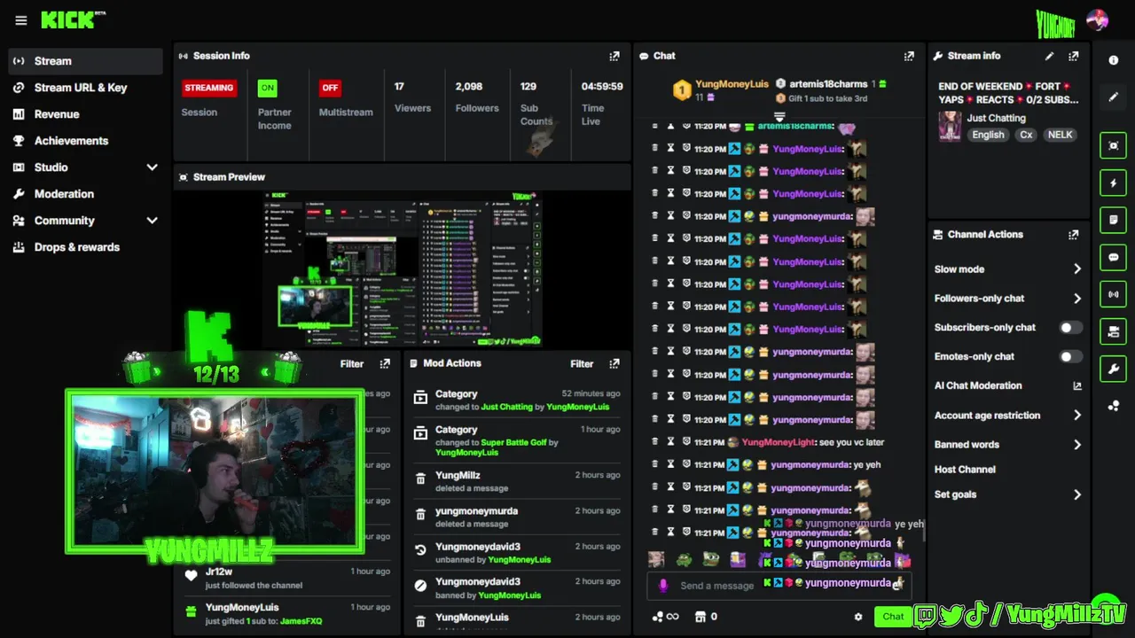Screen dimensions: 1135x638
Task: Toggle the notes widget icon in right toolbar
Action: [x=1114, y=220]
